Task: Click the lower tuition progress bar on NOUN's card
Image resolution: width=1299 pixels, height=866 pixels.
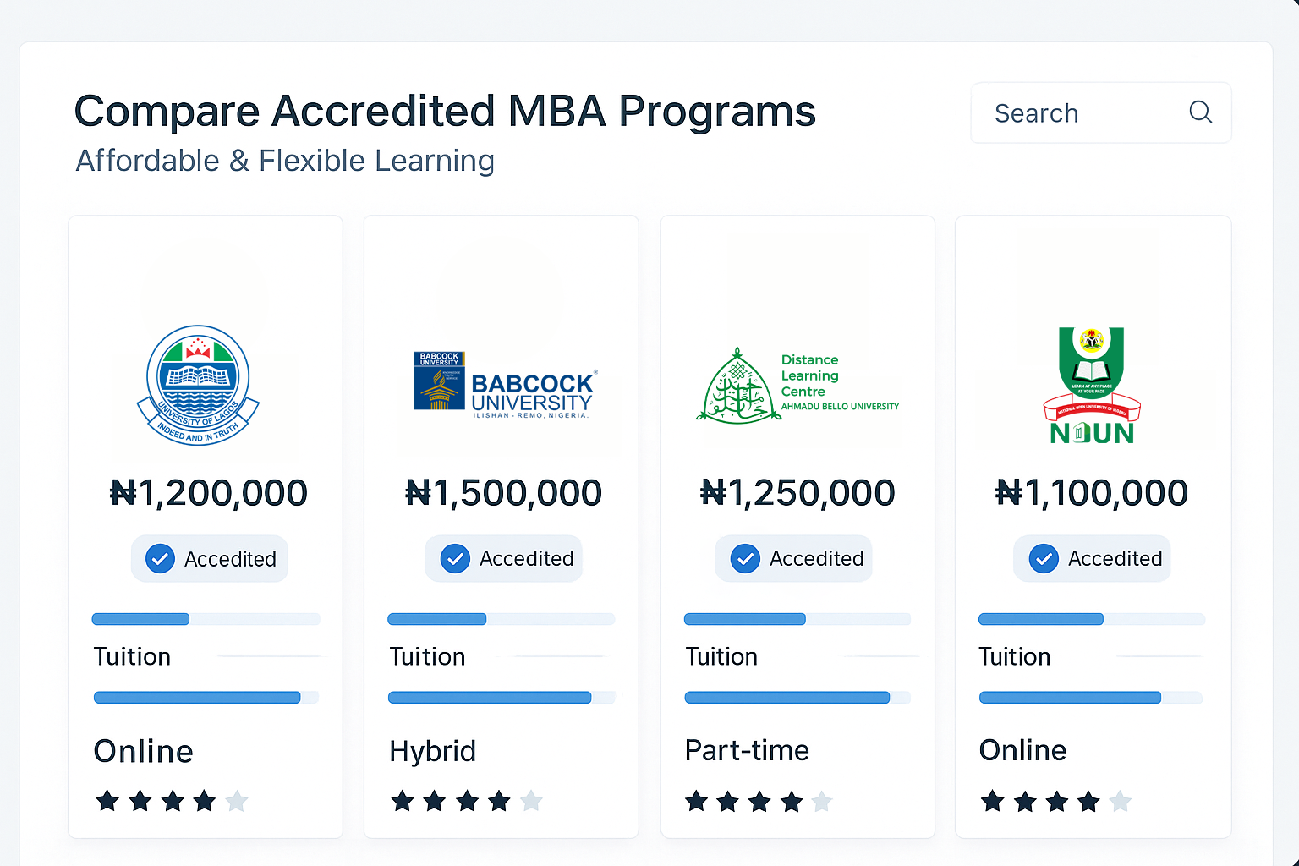Action: pos(1090,697)
